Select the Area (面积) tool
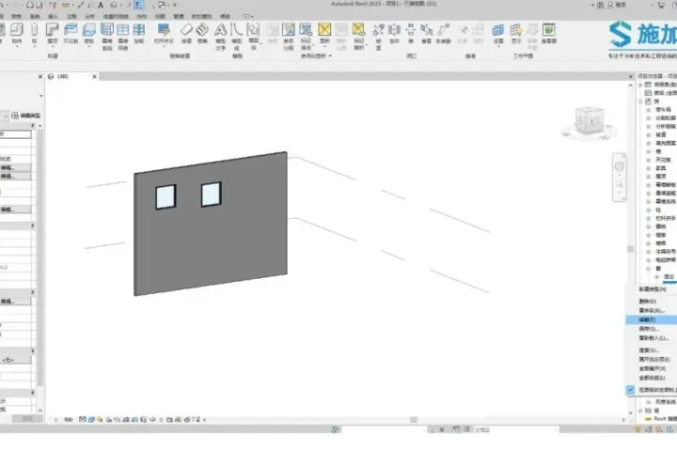677x451 pixels. point(324,34)
